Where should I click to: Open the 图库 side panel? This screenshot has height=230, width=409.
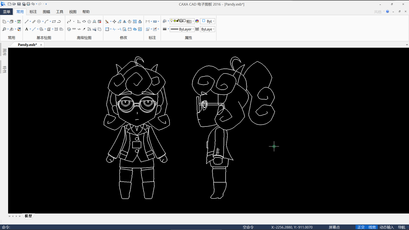pyautogui.click(x=4, y=52)
